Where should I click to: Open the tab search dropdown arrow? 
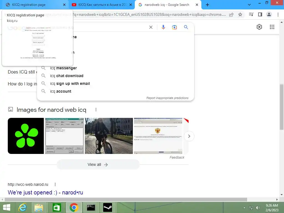249,5
